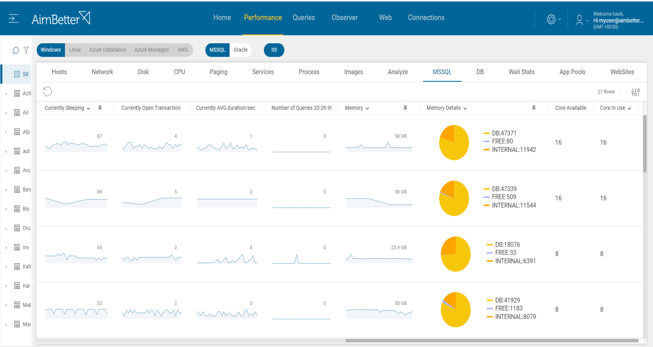Open the Connections menu
Viewport: 653px width, 347px height.
click(x=426, y=18)
